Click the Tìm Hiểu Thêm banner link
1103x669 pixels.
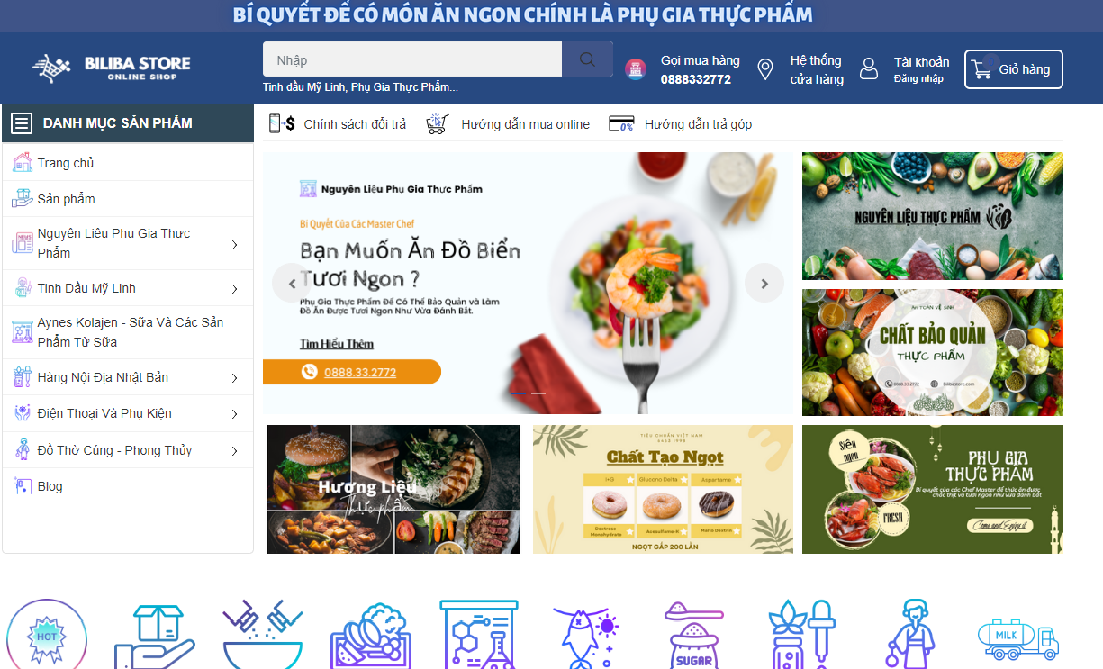[x=337, y=344]
